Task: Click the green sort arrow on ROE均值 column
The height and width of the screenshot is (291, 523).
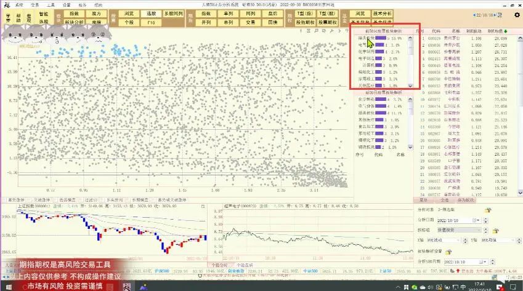Action: [x=506, y=31]
